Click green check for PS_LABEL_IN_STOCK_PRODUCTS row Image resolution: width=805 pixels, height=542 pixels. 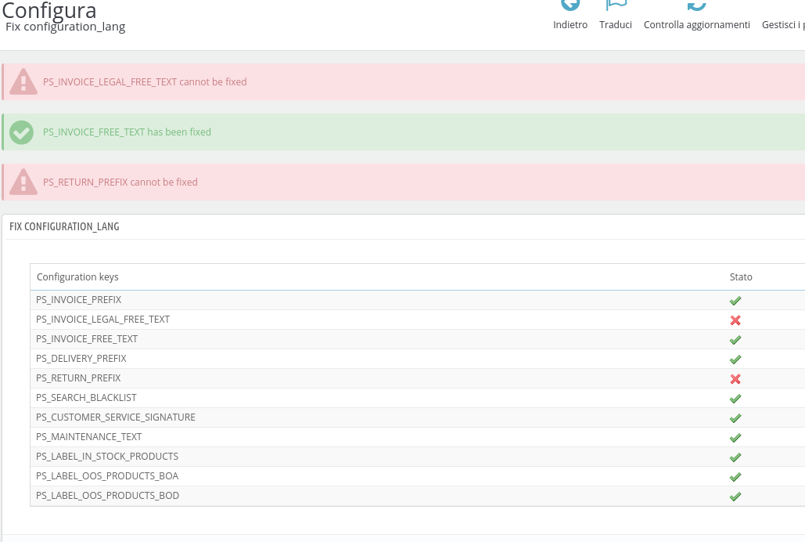(735, 457)
